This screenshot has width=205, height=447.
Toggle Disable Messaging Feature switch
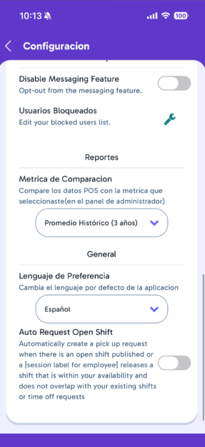pyautogui.click(x=174, y=83)
